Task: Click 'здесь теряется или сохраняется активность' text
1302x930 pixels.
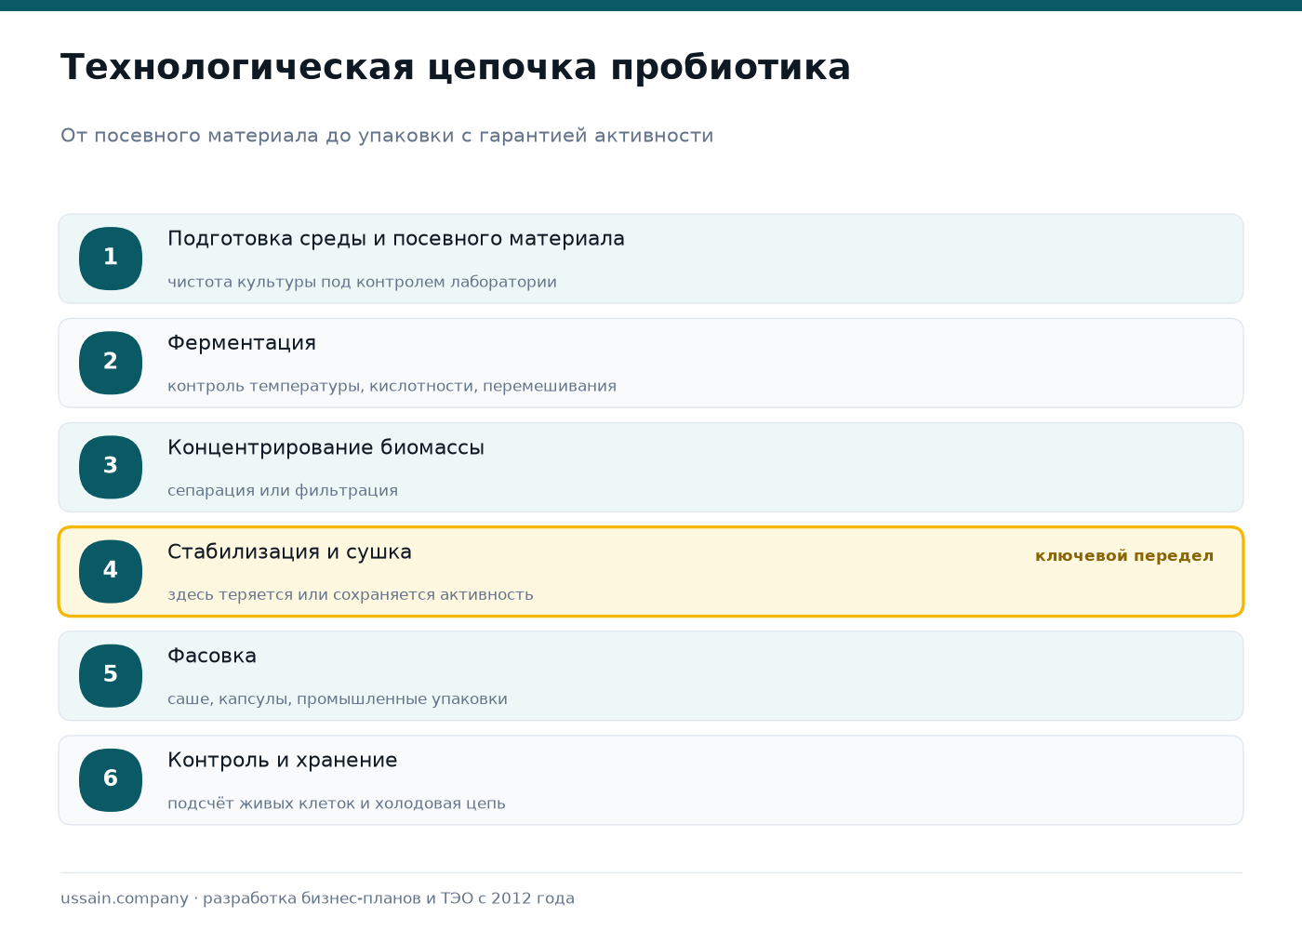Action: (x=351, y=594)
